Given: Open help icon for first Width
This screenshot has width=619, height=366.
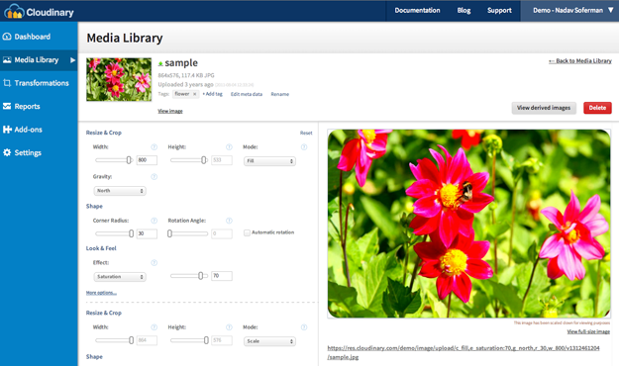Looking at the screenshot, I should (x=154, y=147).
